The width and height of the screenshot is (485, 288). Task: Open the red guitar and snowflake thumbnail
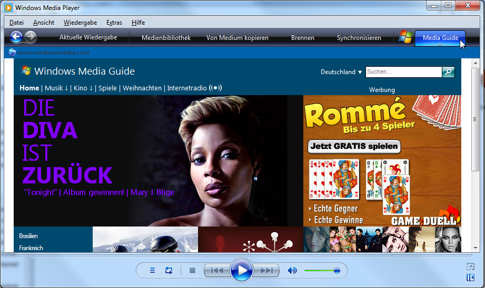[x=251, y=240]
